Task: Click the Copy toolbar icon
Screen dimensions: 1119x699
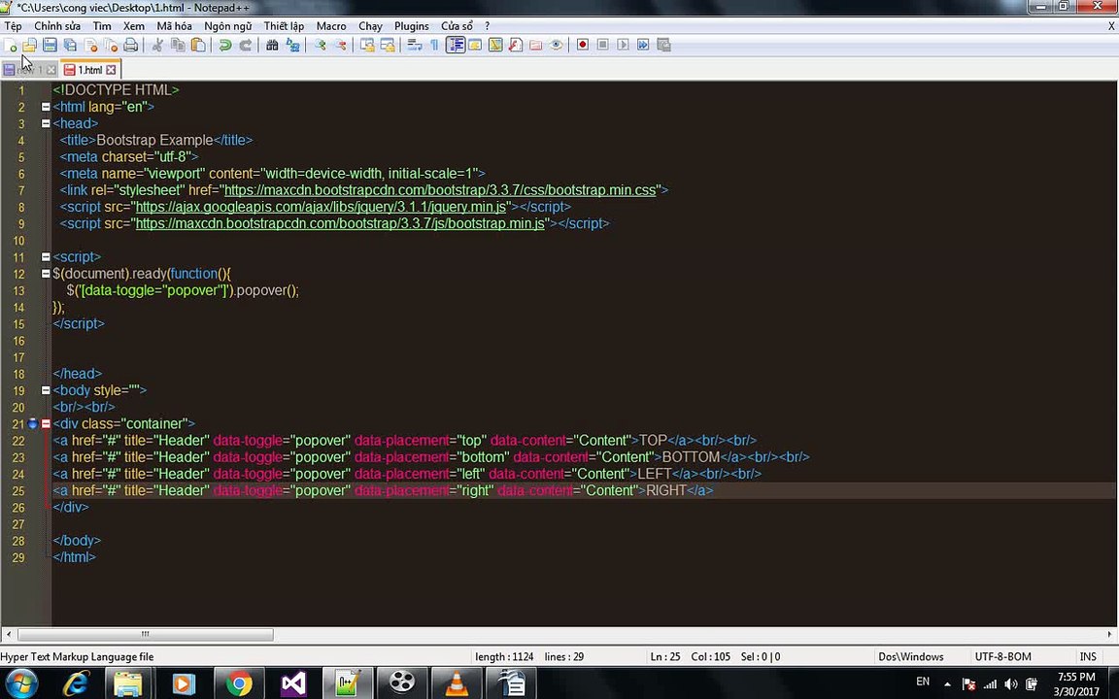Action: (178, 45)
